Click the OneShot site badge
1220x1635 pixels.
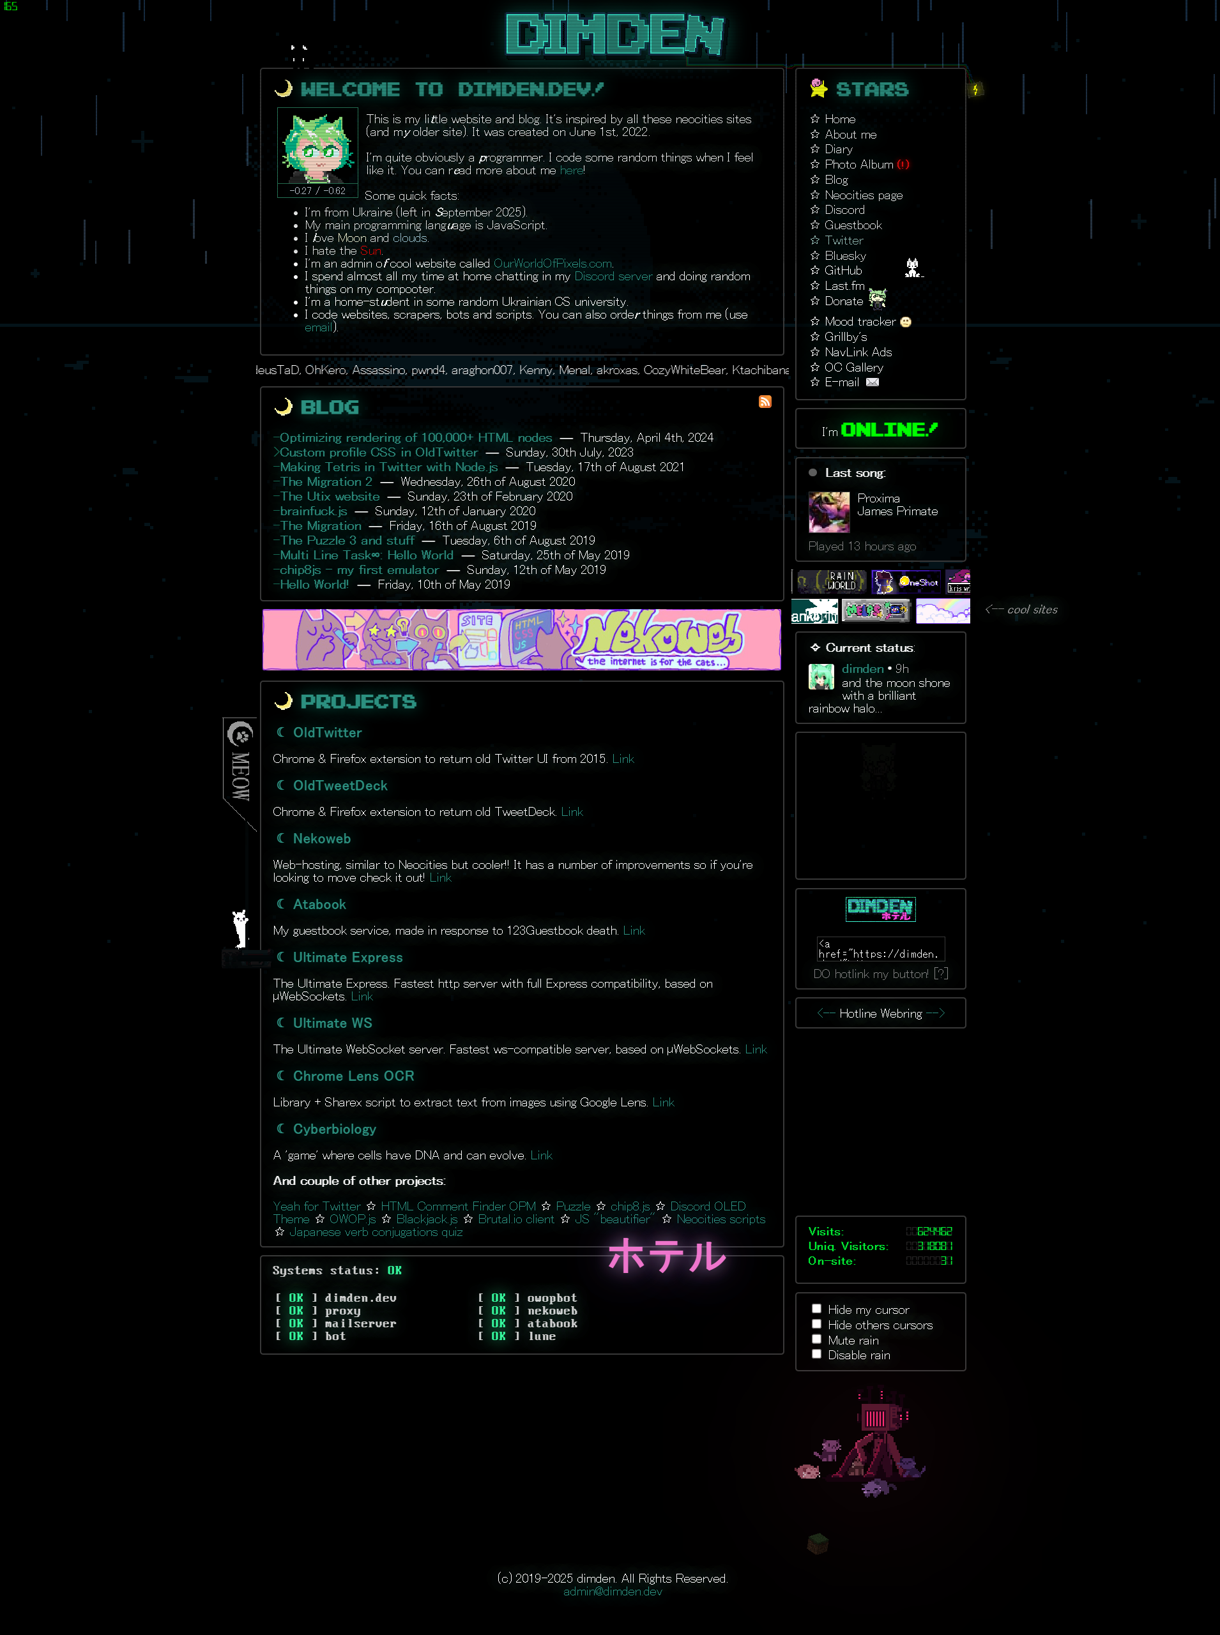906,582
